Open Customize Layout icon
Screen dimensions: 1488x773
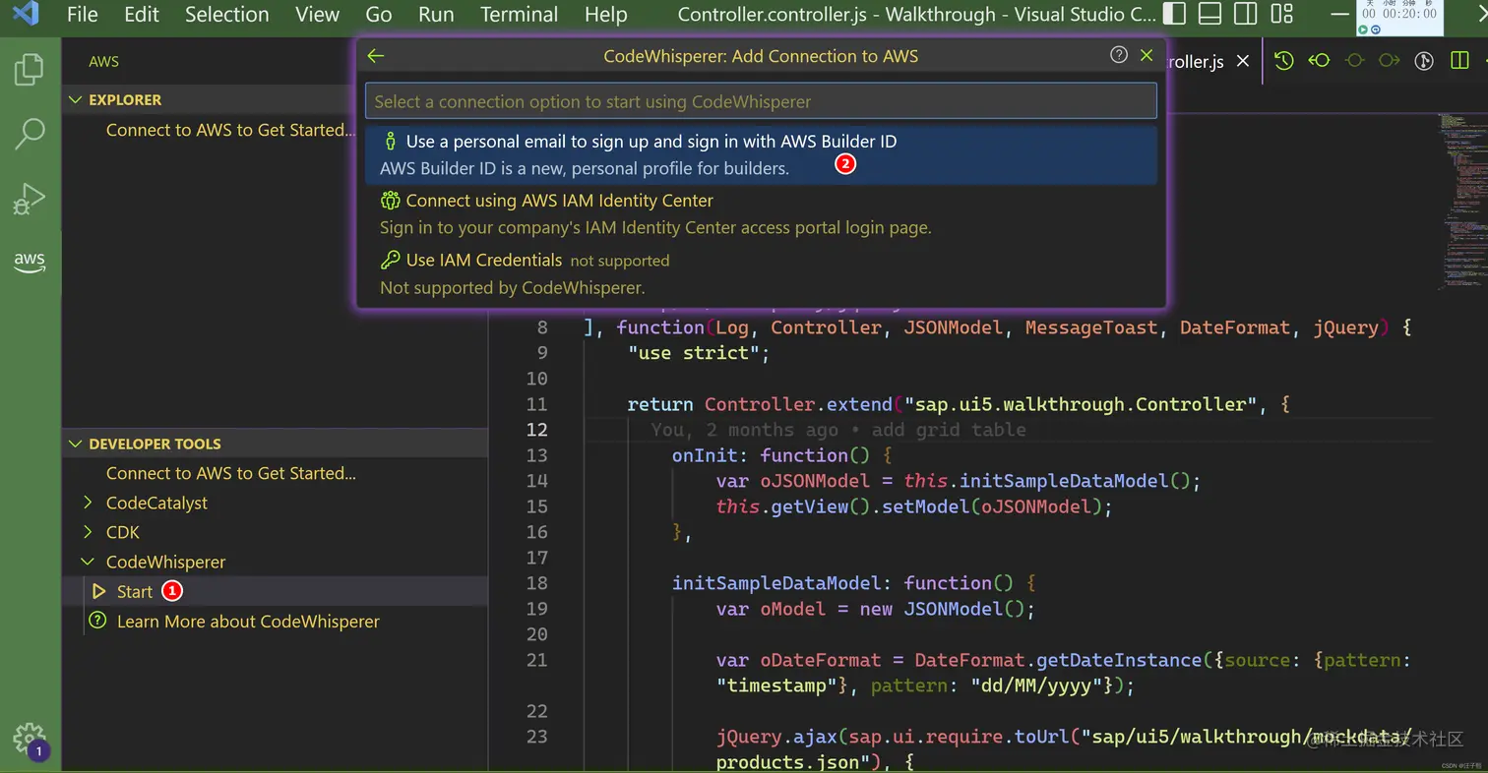point(1281,14)
